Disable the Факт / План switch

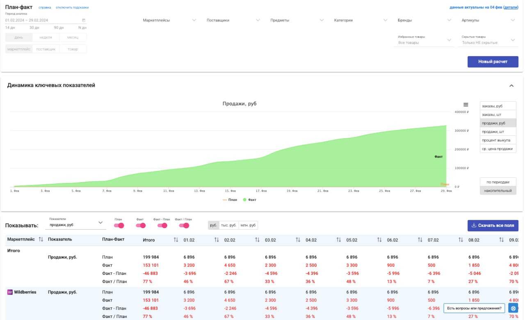pos(184,225)
